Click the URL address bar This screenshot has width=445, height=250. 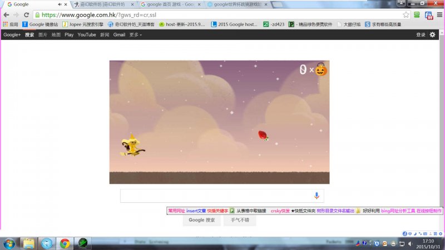tap(221, 15)
